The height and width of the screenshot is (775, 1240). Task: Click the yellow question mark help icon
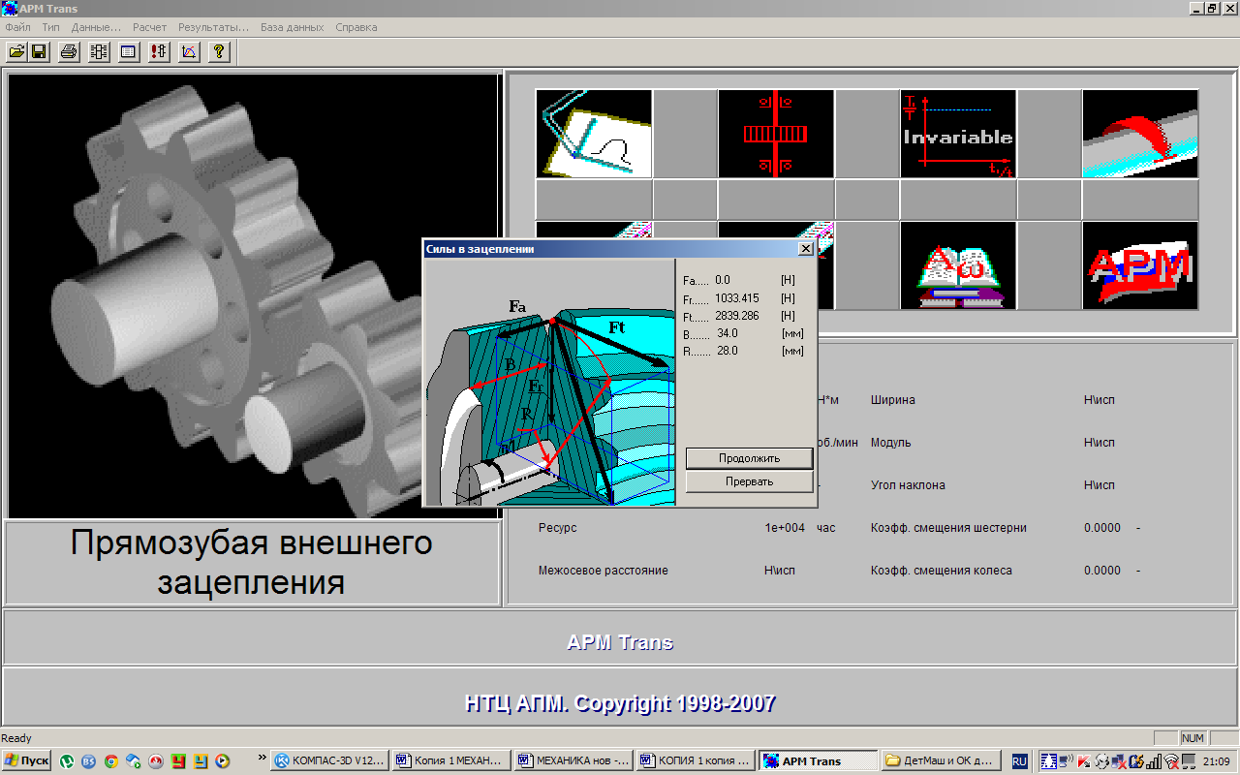[219, 52]
